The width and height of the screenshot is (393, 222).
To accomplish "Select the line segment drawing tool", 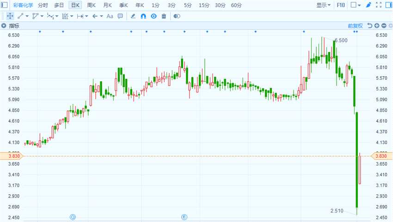I will tap(20, 16).
